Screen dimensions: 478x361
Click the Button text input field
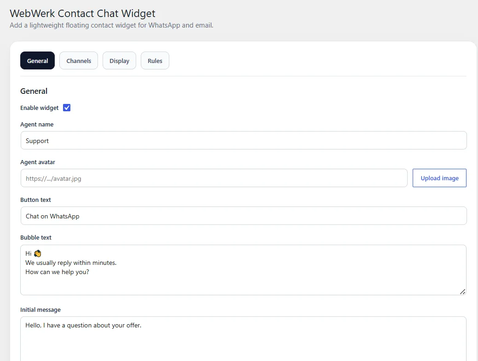[x=243, y=216]
